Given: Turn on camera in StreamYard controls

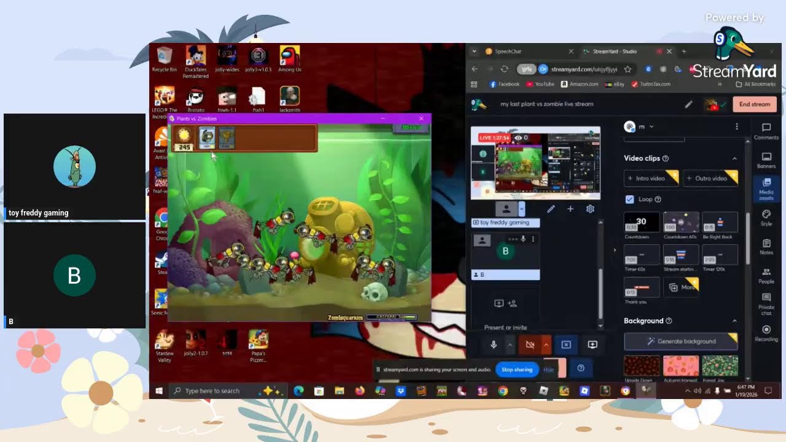Looking at the screenshot, I should coord(530,345).
